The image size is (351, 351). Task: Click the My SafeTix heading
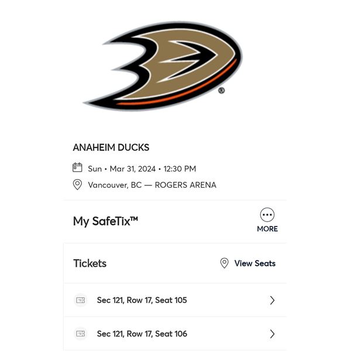tap(105, 221)
